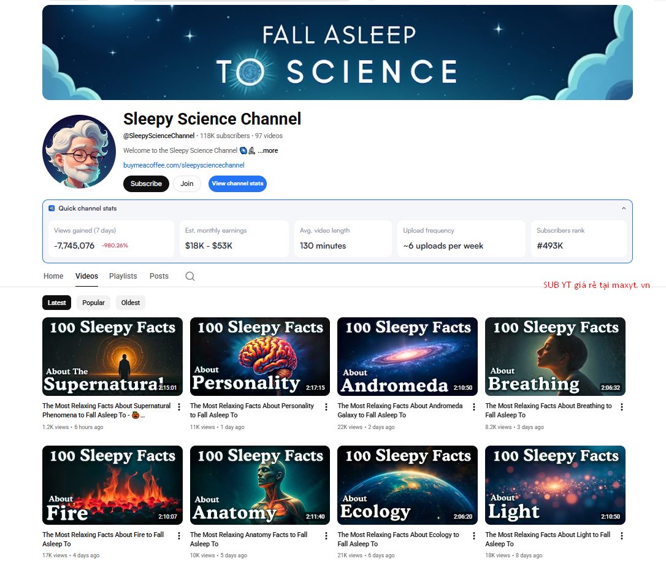Switch to the Playlists tab

pos(123,276)
